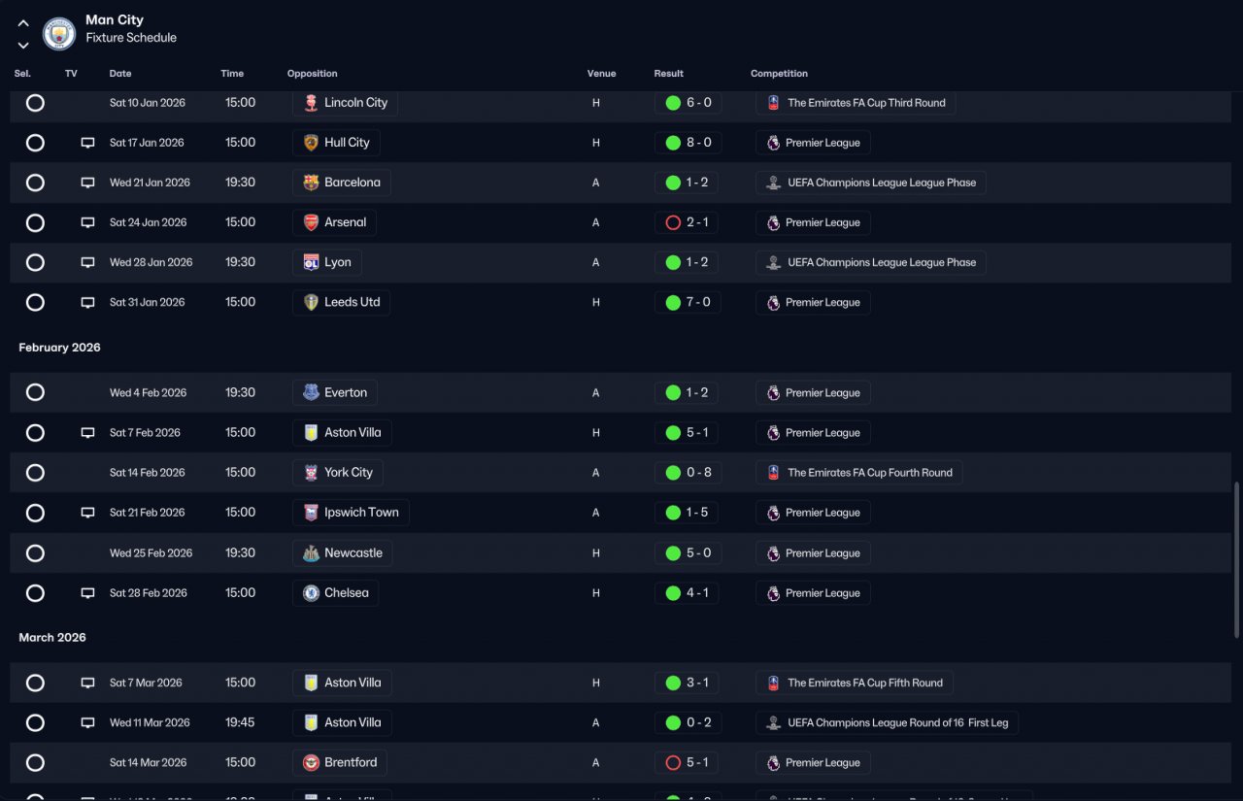Go to previous club with up chevron

click(x=23, y=23)
